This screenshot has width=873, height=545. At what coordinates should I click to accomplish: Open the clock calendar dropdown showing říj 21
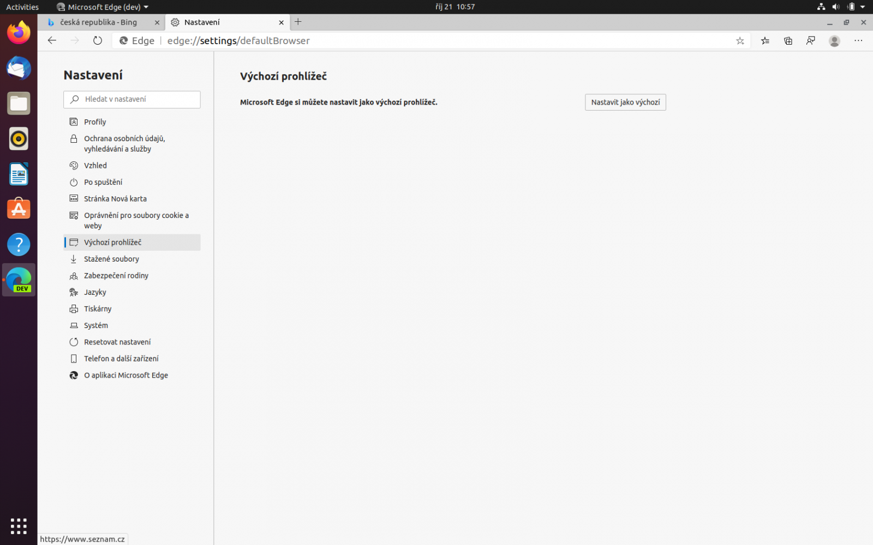(455, 7)
